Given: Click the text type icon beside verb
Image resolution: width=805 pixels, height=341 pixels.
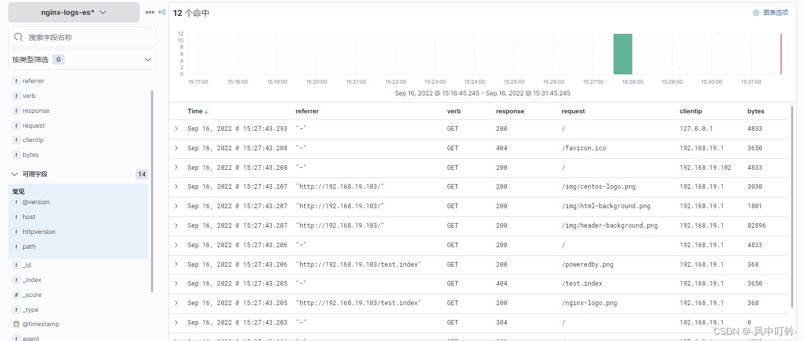Looking at the screenshot, I should pyautogui.click(x=16, y=96).
